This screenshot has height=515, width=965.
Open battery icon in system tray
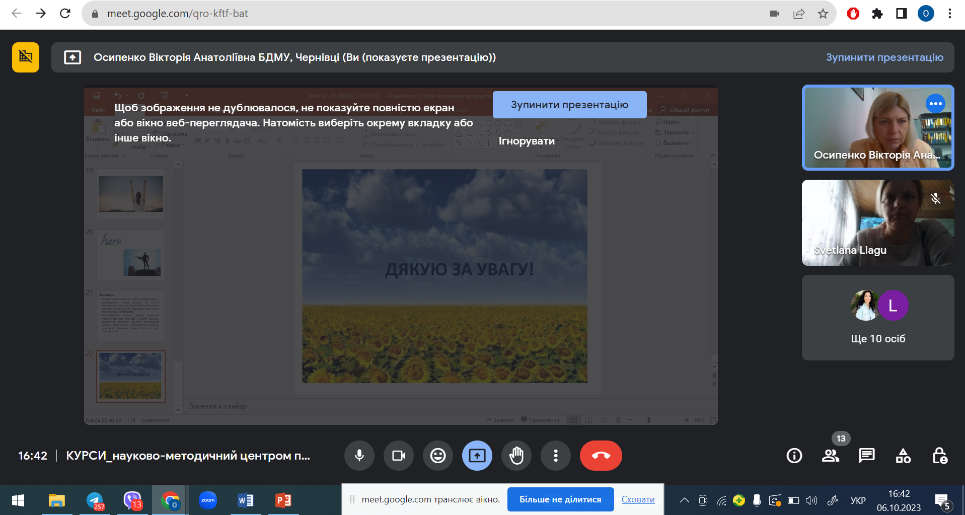coord(793,500)
